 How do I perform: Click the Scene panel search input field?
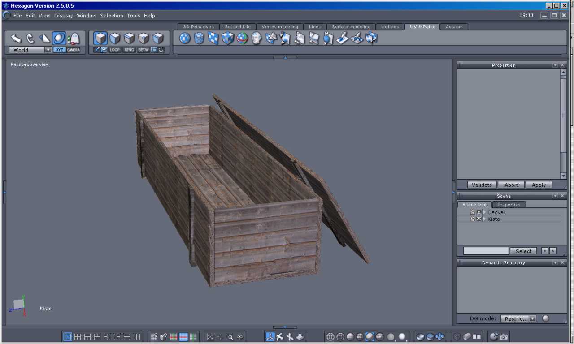coord(486,251)
